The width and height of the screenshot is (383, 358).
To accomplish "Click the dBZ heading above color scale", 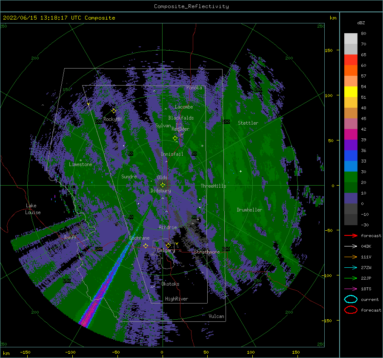I will click(361, 23).
